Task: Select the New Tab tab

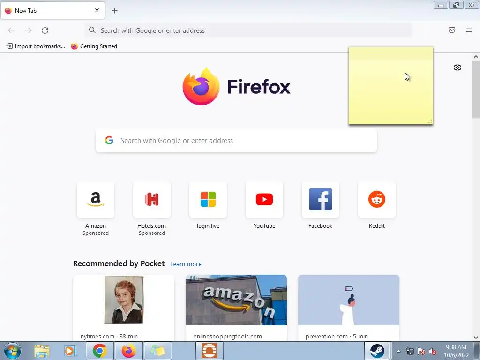Action: 52,10
